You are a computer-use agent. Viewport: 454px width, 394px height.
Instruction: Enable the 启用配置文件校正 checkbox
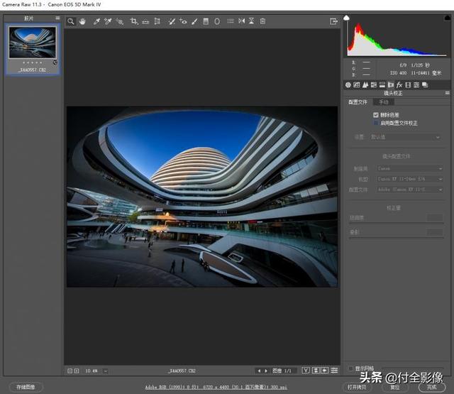point(376,123)
